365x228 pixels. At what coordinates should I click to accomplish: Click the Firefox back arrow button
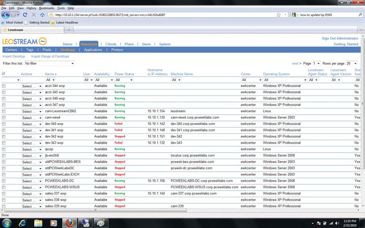[6, 15]
